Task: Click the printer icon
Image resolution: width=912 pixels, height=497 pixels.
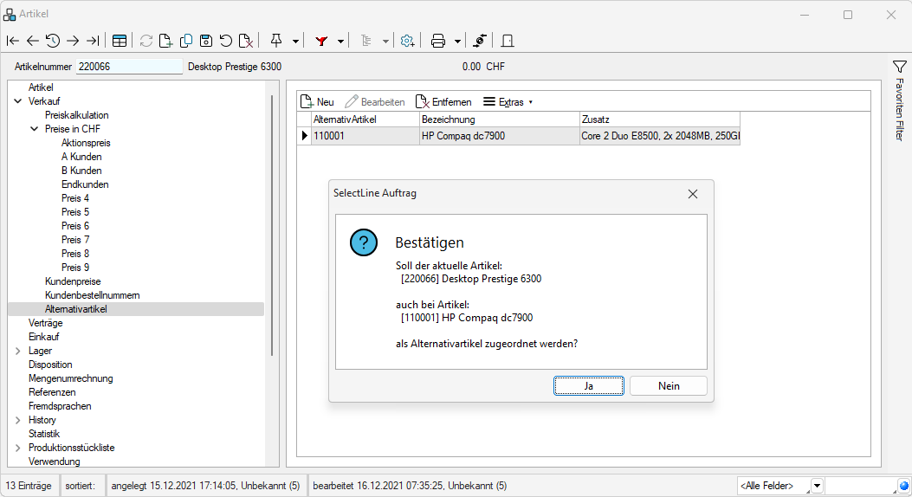Action: click(x=438, y=41)
